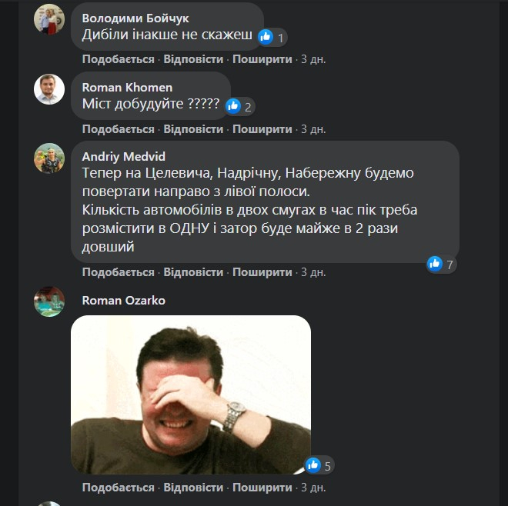Open Andriy Medvid's profile avatar
Viewport: 508px width, 506px height.
coord(48,158)
